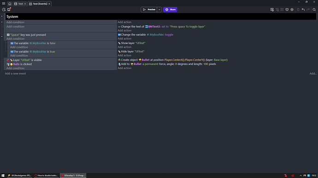This screenshot has width=318, height=178.
Task: Switch to XII (Nostalgames XP) taskbar window
Action: (x=19, y=175)
